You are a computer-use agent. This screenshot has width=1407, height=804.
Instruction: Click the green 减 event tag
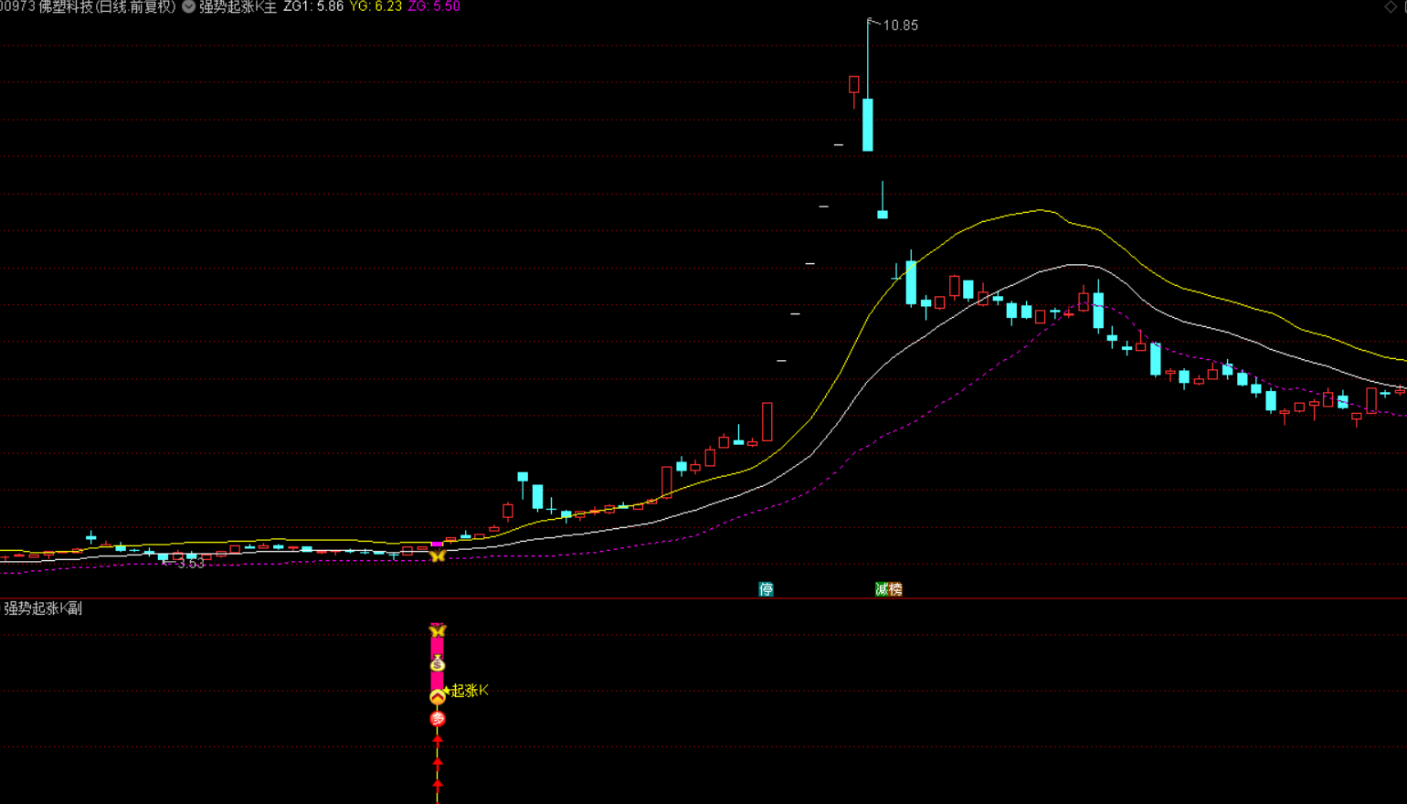click(x=882, y=589)
